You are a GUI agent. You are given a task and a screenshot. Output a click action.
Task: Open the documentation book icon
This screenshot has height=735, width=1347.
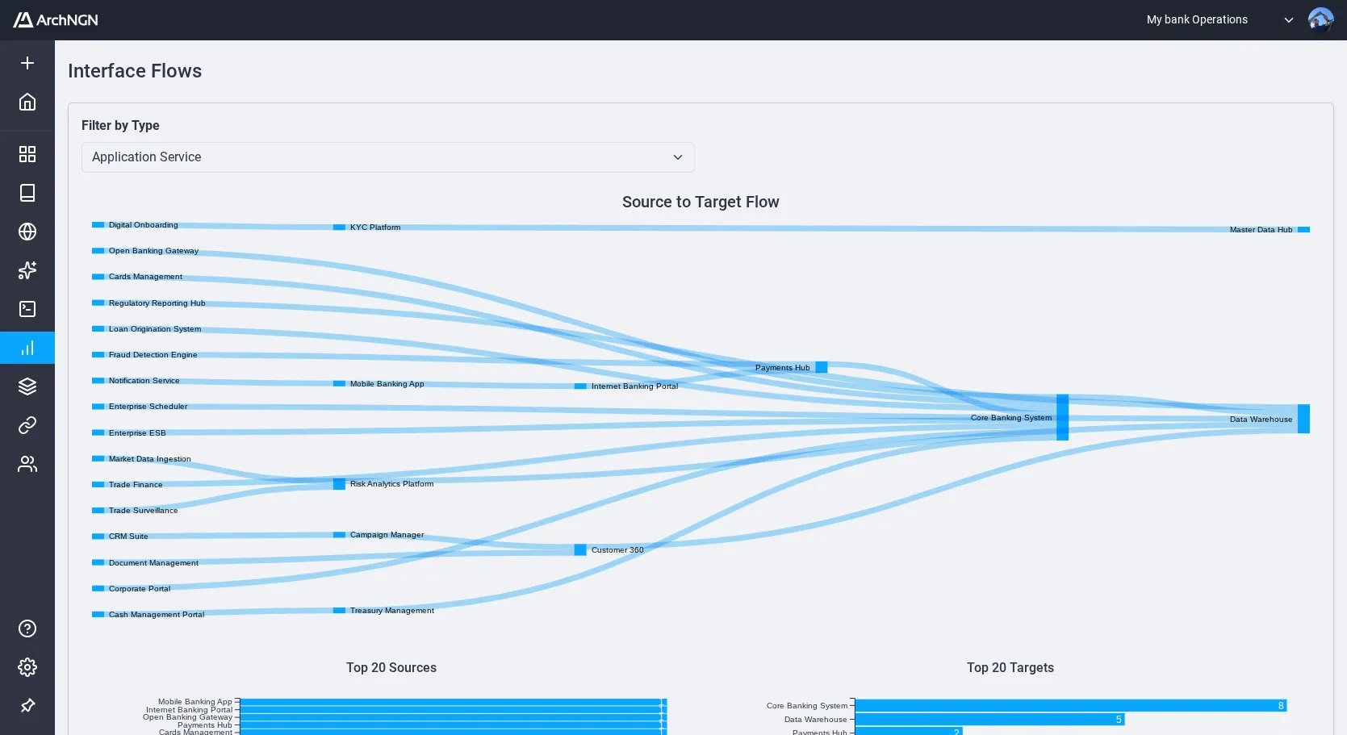27,193
